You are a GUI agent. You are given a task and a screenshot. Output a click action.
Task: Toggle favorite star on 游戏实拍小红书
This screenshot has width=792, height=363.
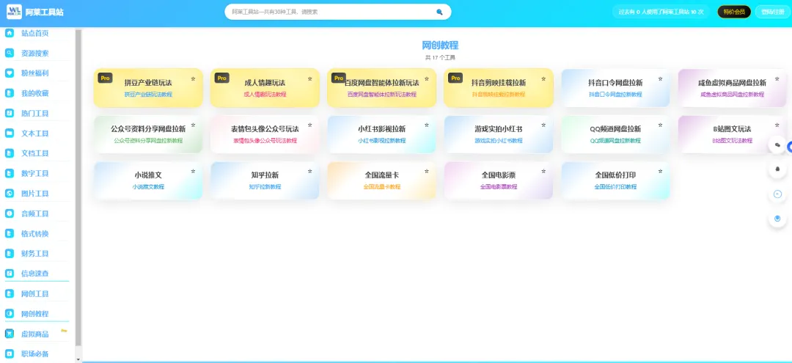pos(543,125)
